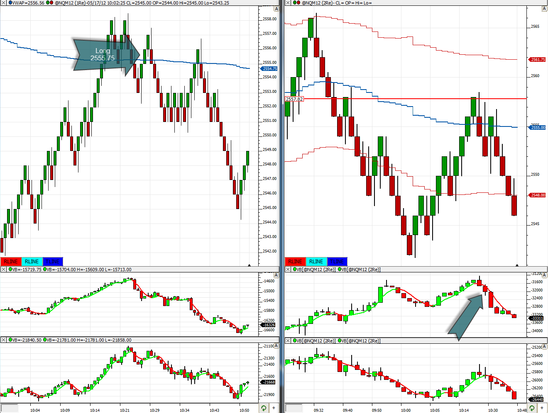548x413 pixels.
Task: Click the cyan RLINE button in the left chart
Action: [x=32, y=262]
